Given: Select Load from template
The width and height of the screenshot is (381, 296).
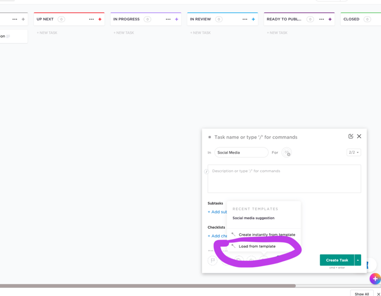Looking at the screenshot, I should 257,246.
